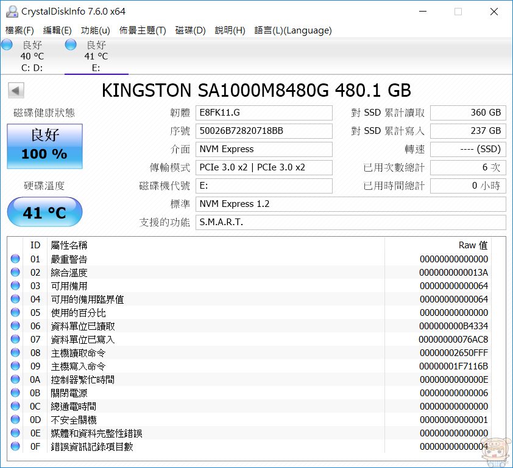Click the previous disk arrow button

[16, 91]
